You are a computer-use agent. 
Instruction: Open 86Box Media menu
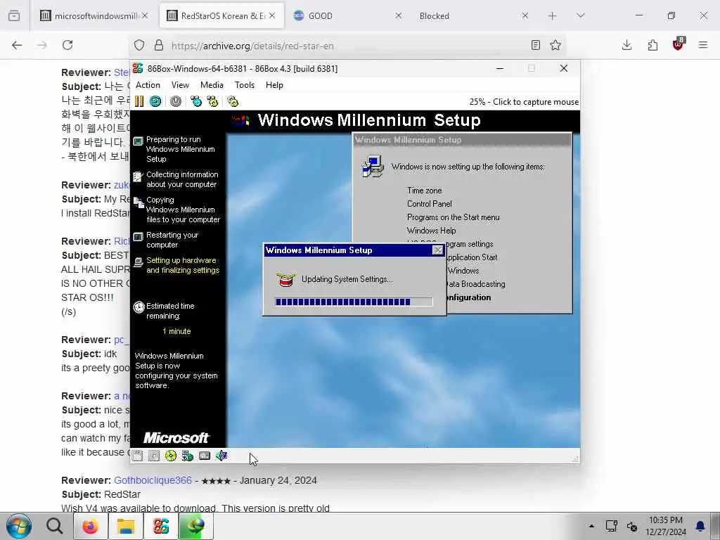pos(212,85)
